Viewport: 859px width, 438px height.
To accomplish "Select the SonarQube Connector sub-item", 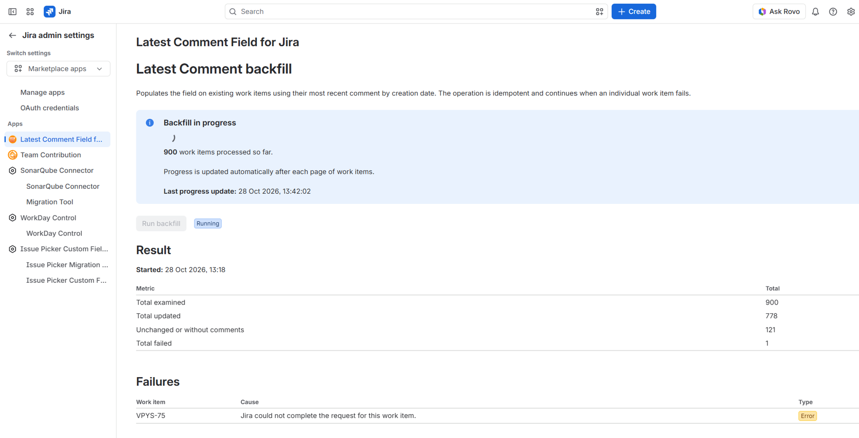I will click(x=63, y=186).
